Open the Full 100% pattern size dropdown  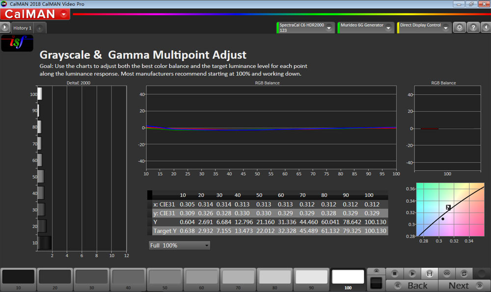pos(179,245)
